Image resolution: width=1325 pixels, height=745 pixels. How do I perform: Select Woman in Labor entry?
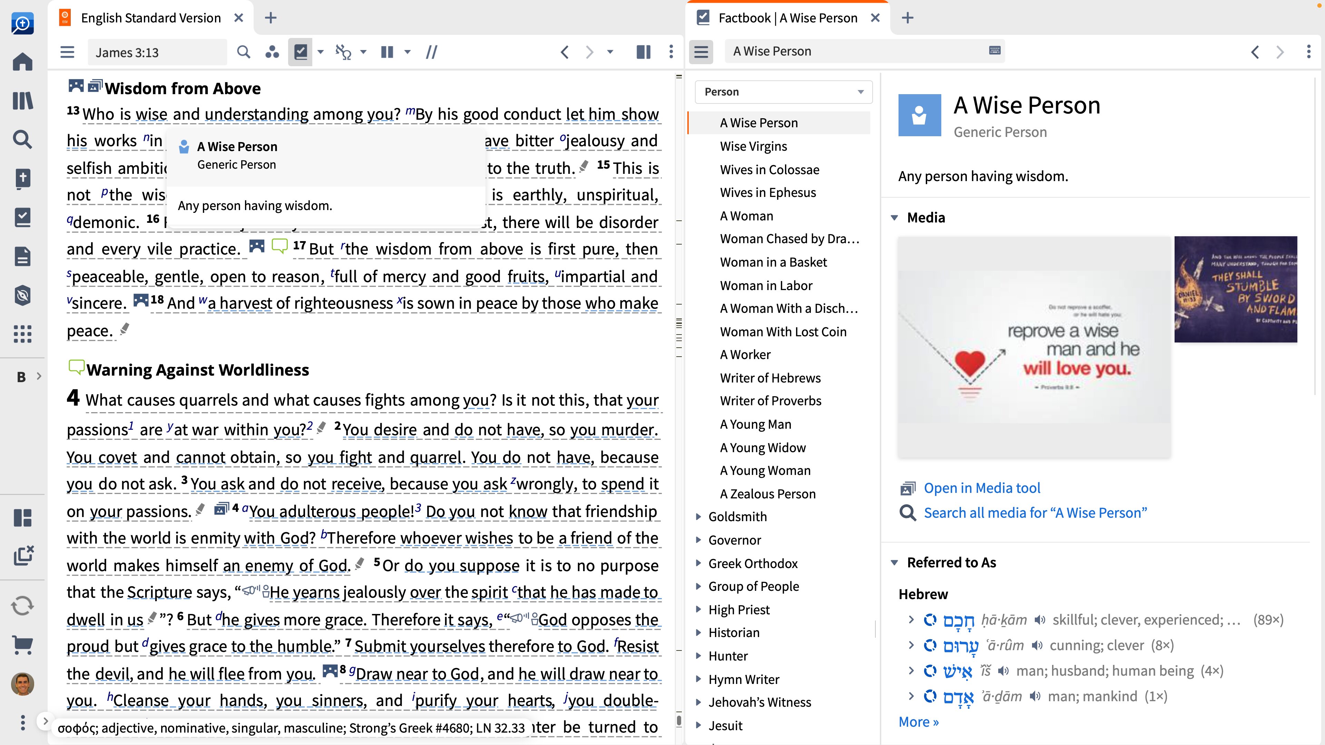pos(766,286)
